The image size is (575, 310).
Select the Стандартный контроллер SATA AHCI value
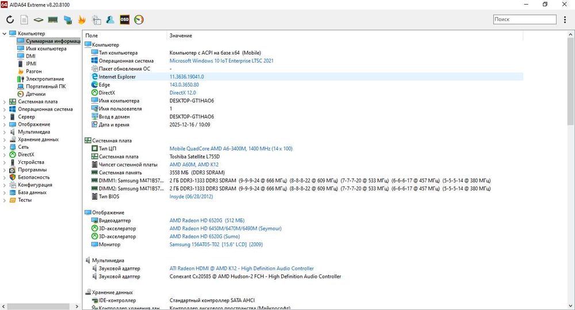coord(212,300)
